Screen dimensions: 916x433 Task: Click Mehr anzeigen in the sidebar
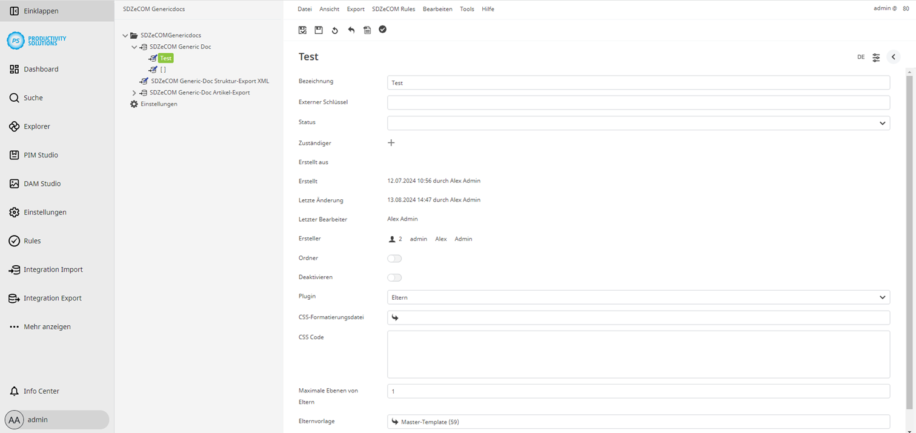pyautogui.click(x=48, y=326)
